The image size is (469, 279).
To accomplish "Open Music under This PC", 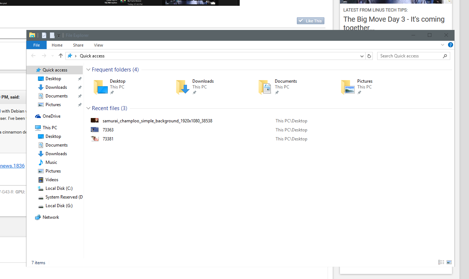I will (51, 162).
